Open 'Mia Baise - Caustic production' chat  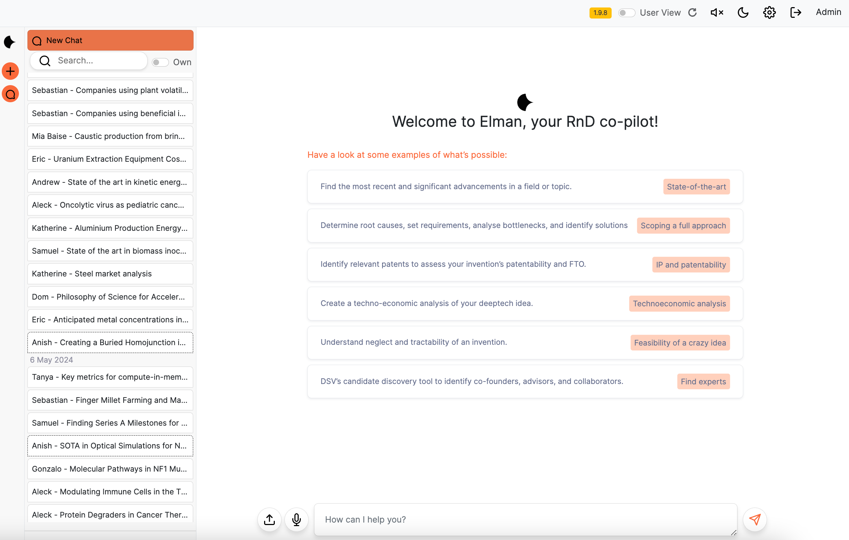coord(110,136)
